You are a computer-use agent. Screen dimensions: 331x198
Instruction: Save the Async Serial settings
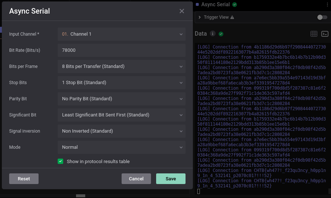coord(171,179)
